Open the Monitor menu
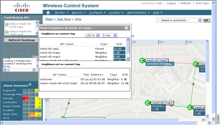The width and height of the screenshot is (220, 125). click(62, 13)
